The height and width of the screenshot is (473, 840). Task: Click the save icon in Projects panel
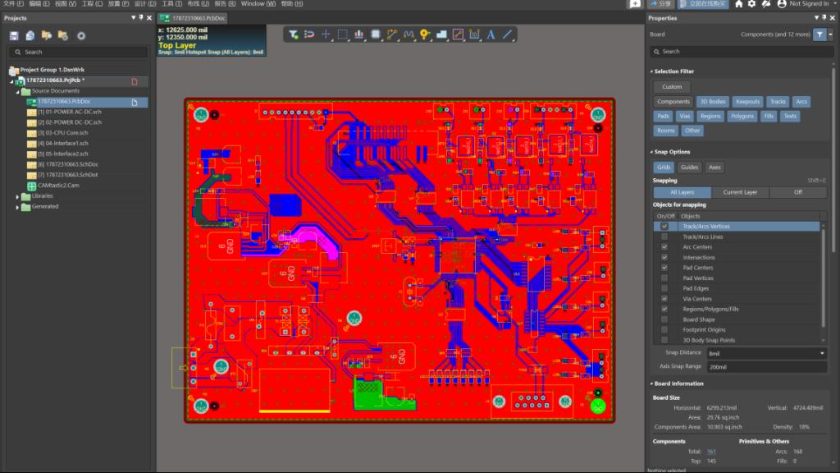pos(14,35)
